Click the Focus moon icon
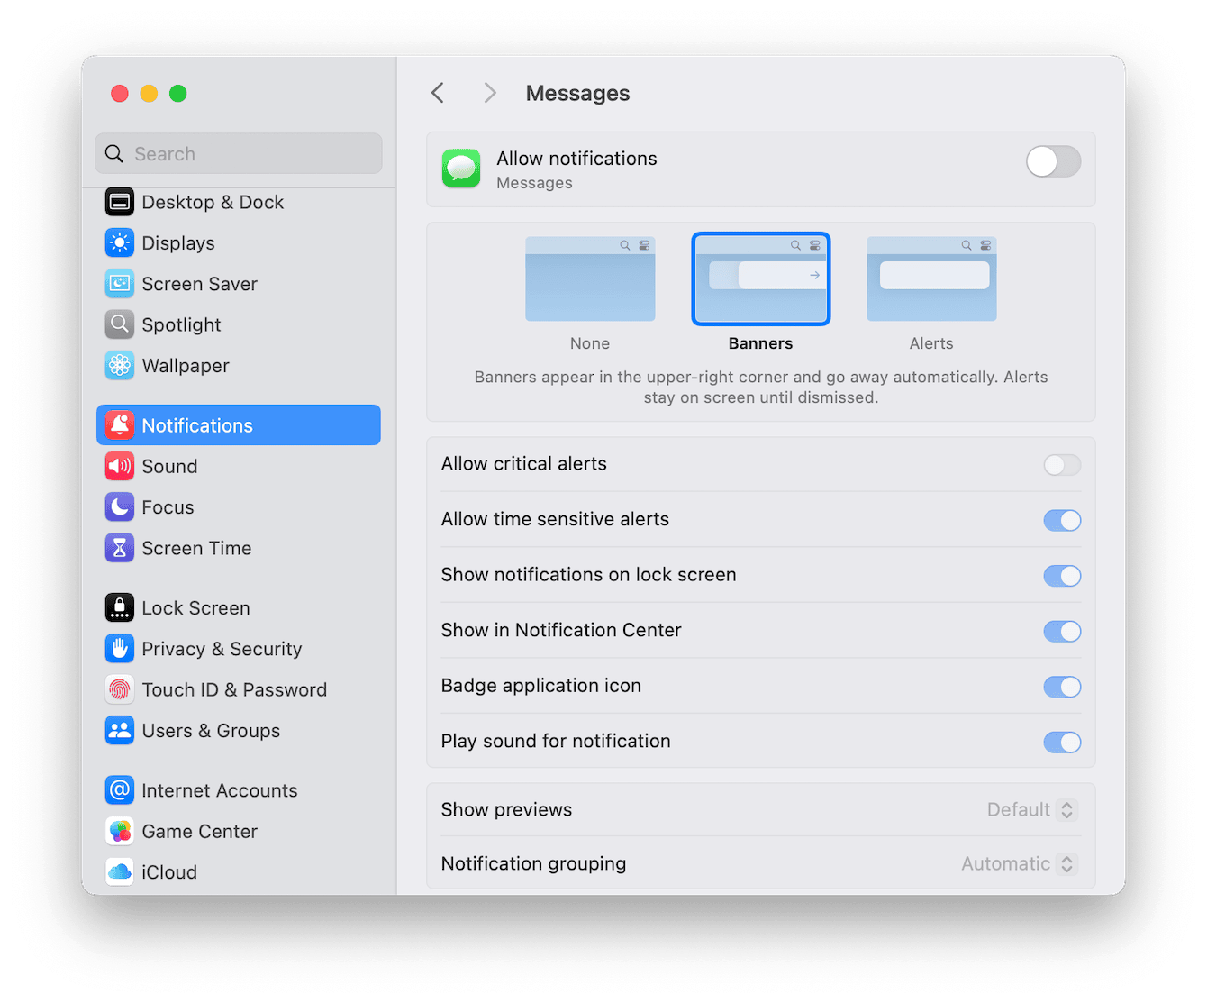Viewport: 1207px width, 1003px height. (x=120, y=507)
